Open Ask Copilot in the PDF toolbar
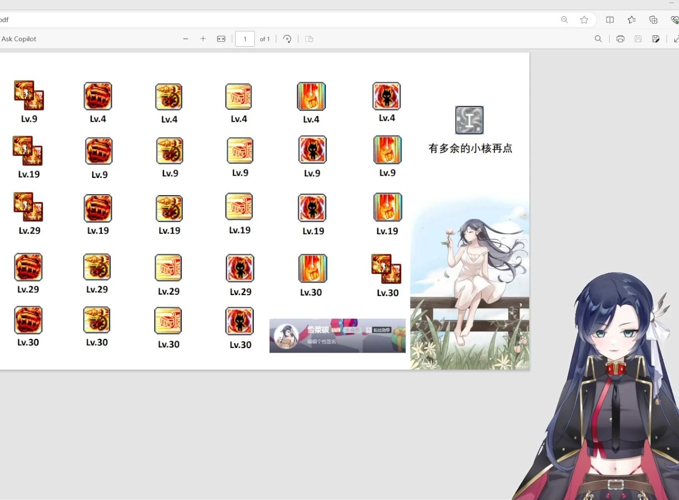679x500 pixels. click(x=19, y=39)
